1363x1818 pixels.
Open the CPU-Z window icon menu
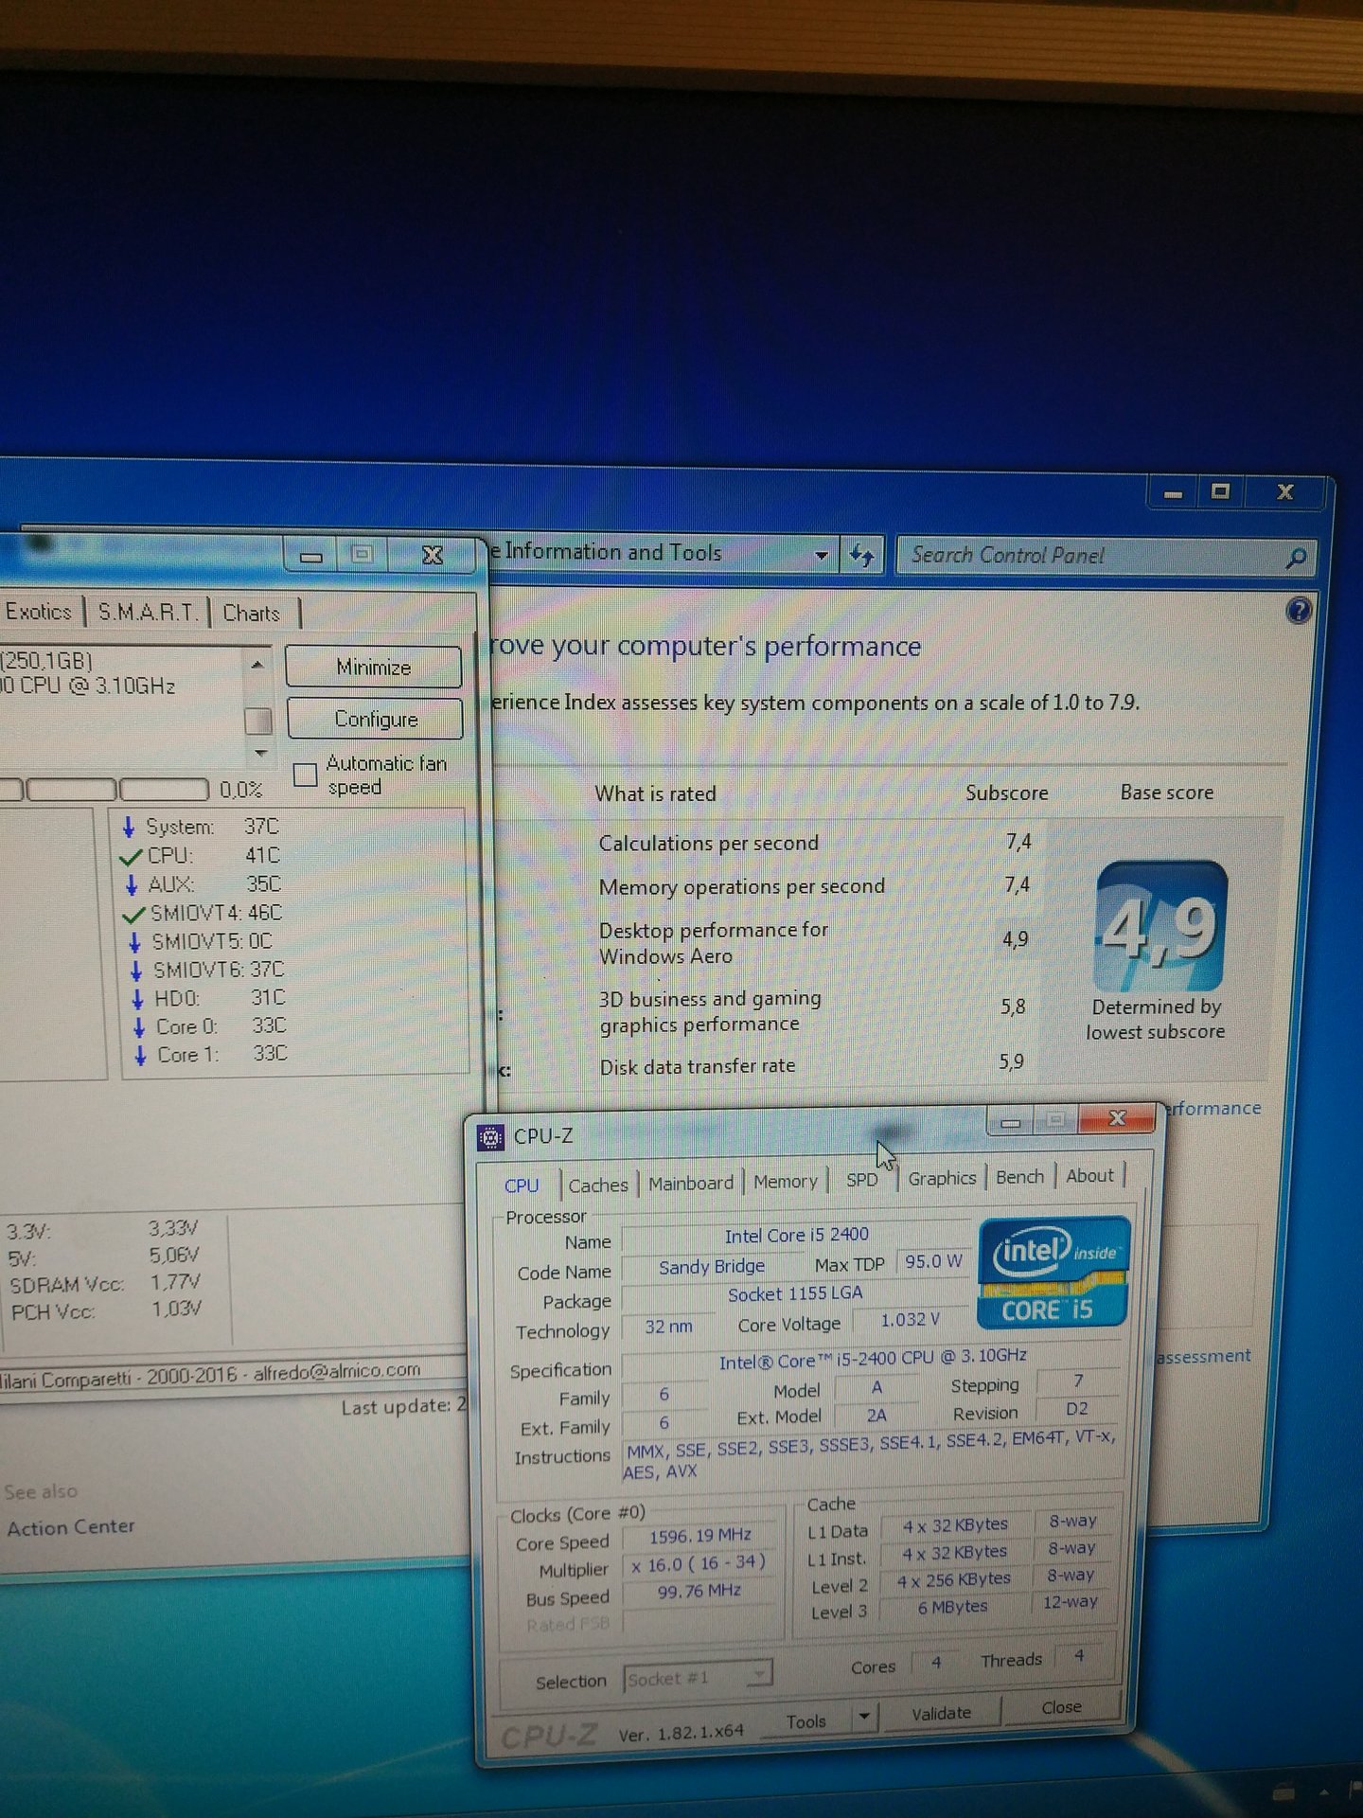[x=490, y=1136]
